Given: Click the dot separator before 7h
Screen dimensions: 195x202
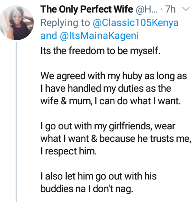Looking at the screenshot, I should [x=162, y=10].
